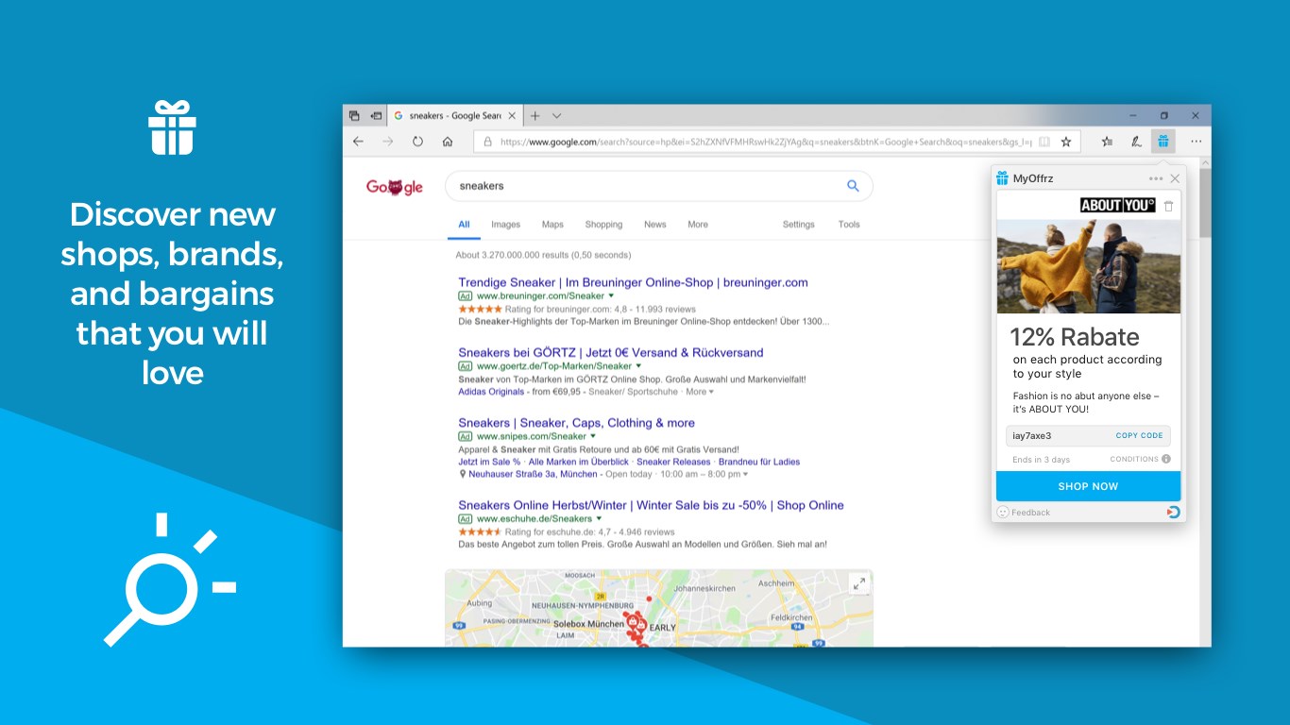Click the CONDITIONS info icon
Viewport: 1290px width, 725px height.
click(x=1166, y=459)
